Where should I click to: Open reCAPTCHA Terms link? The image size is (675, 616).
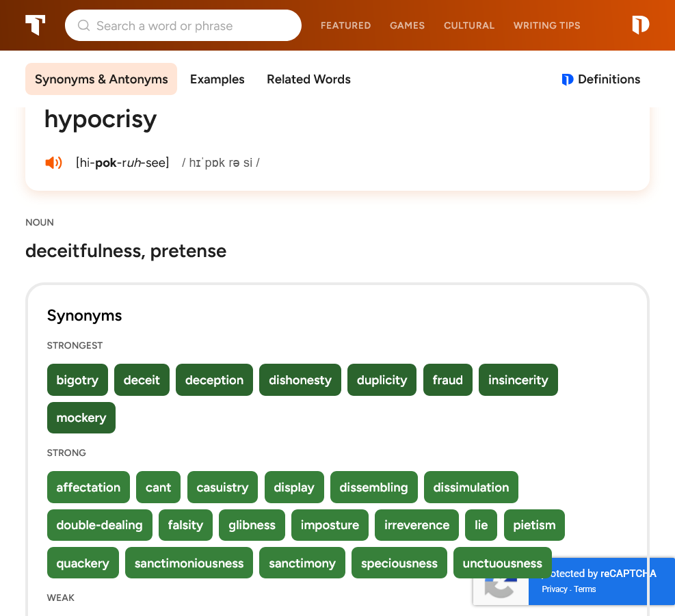(x=585, y=589)
